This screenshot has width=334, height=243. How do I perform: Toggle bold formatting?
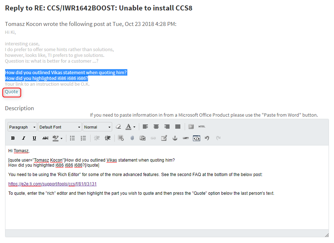(x=13, y=138)
